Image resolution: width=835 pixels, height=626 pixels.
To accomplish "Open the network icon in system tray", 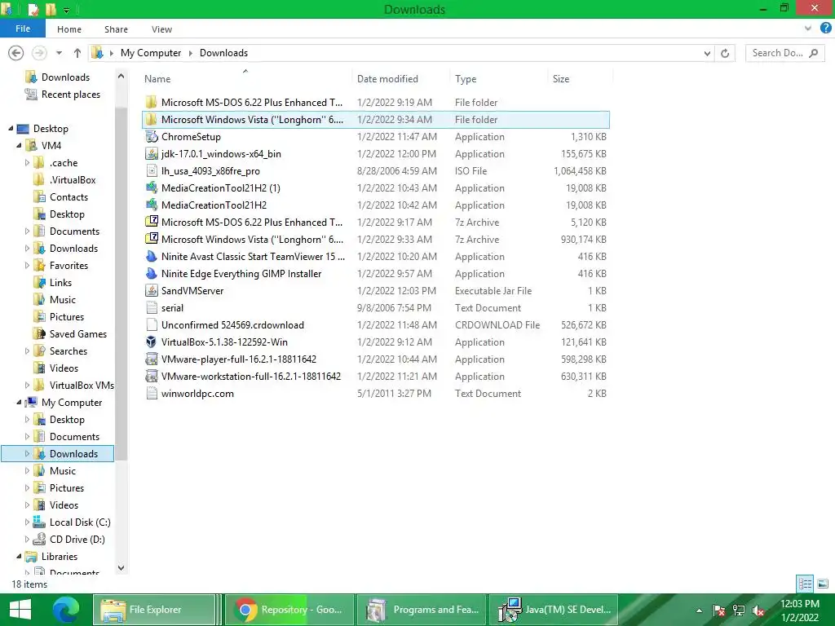I will (739, 610).
